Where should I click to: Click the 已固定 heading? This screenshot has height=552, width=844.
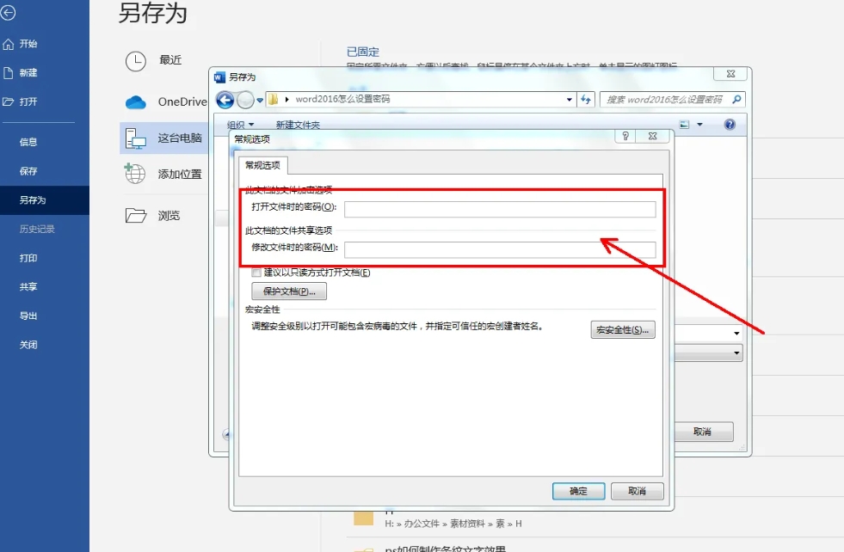click(363, 52)
